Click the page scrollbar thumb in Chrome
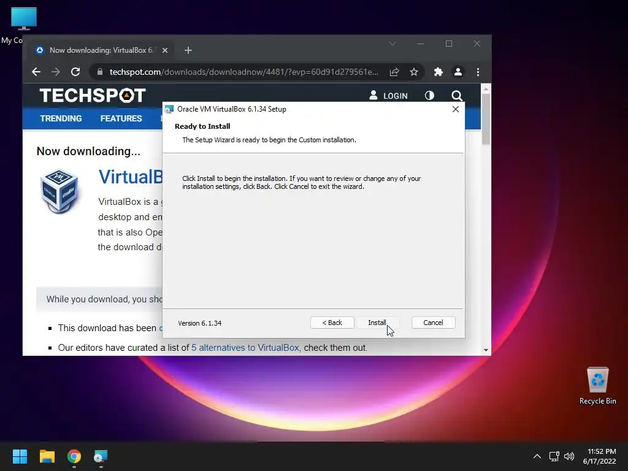 pos(486,119)
